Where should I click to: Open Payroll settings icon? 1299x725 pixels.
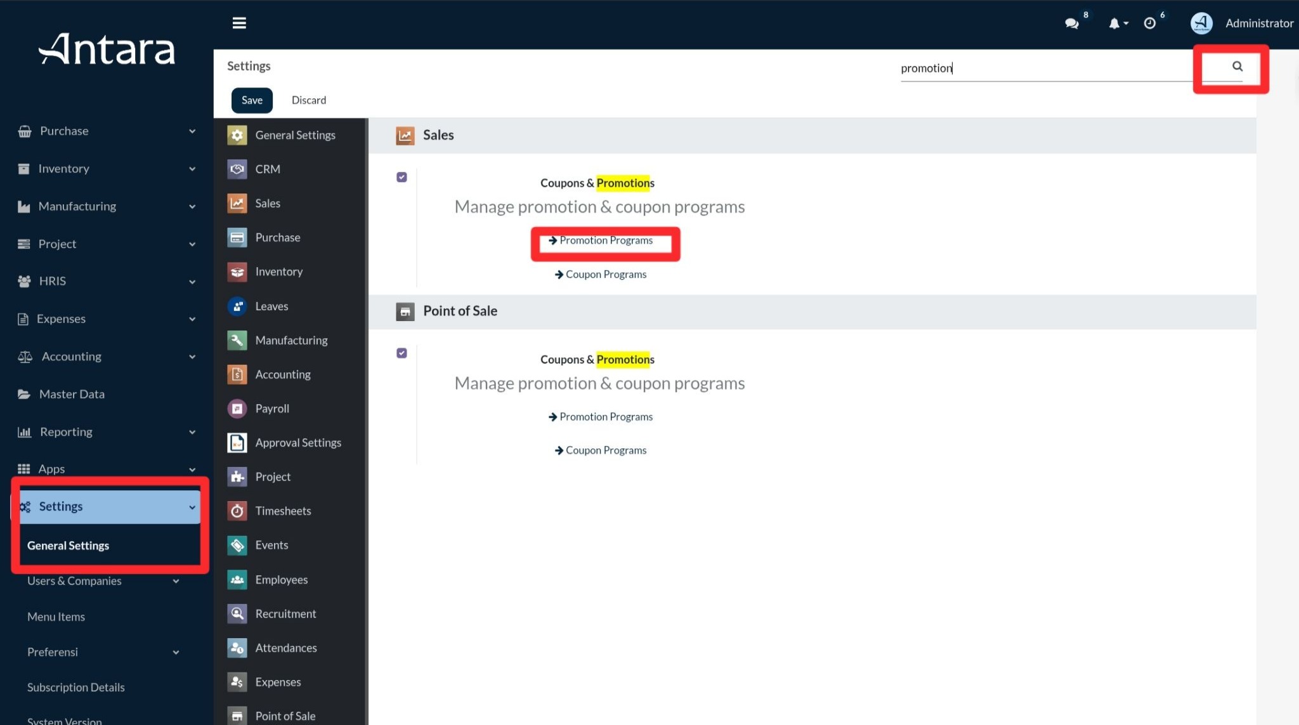237,408
